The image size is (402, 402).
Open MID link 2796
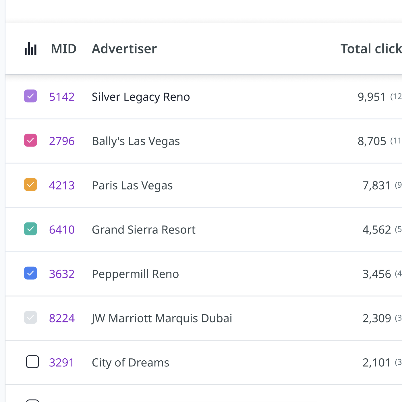coord(62,141)
